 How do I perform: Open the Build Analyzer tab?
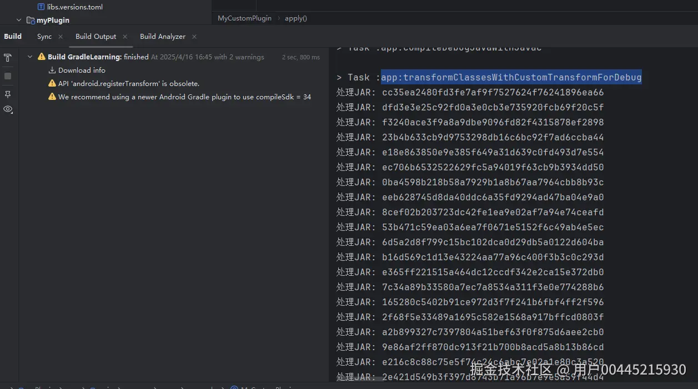coord(162,37)
